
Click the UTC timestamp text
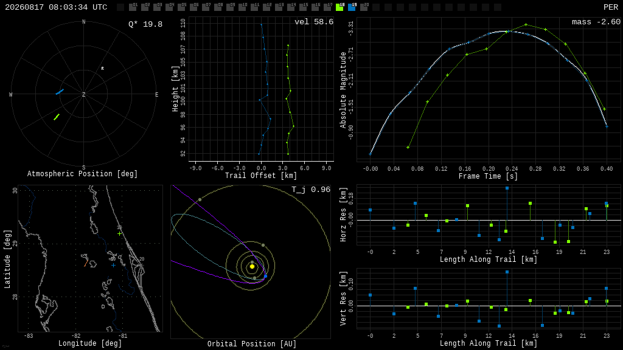coord(56,7)
